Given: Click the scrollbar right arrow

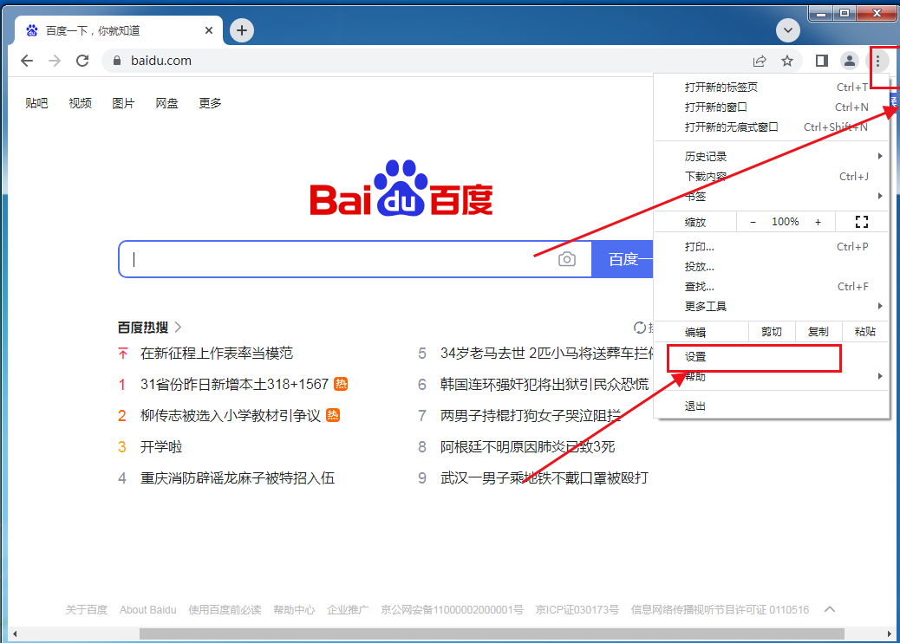Looking at the screenshot, I should [x=889, y=633].
